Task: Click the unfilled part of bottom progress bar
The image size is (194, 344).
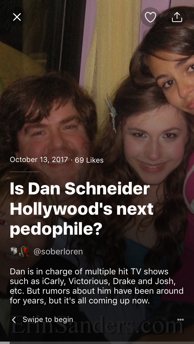Action: point(102,343)
